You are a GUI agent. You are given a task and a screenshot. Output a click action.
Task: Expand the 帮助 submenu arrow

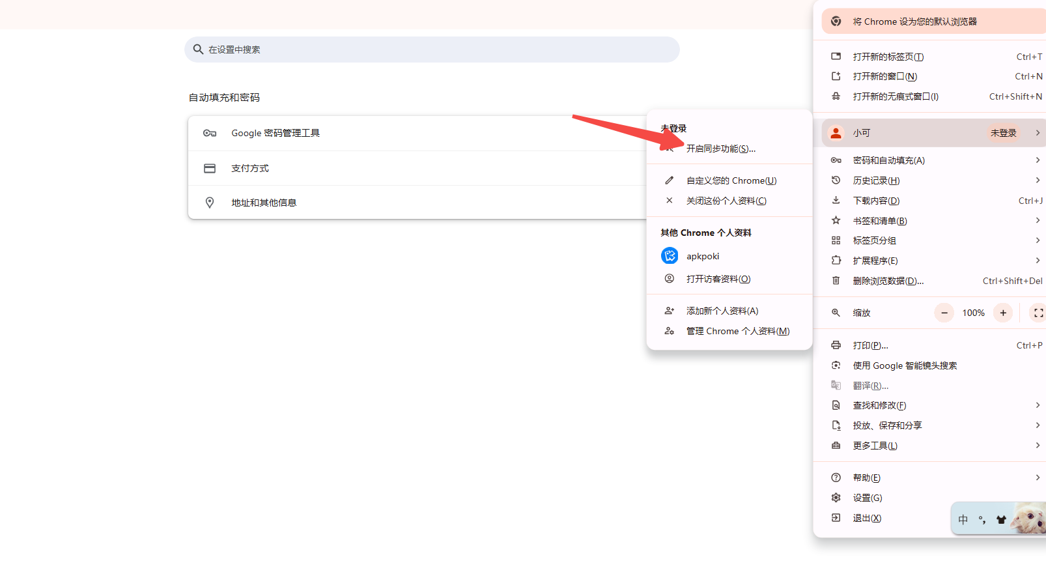(x=1038, y=478)
